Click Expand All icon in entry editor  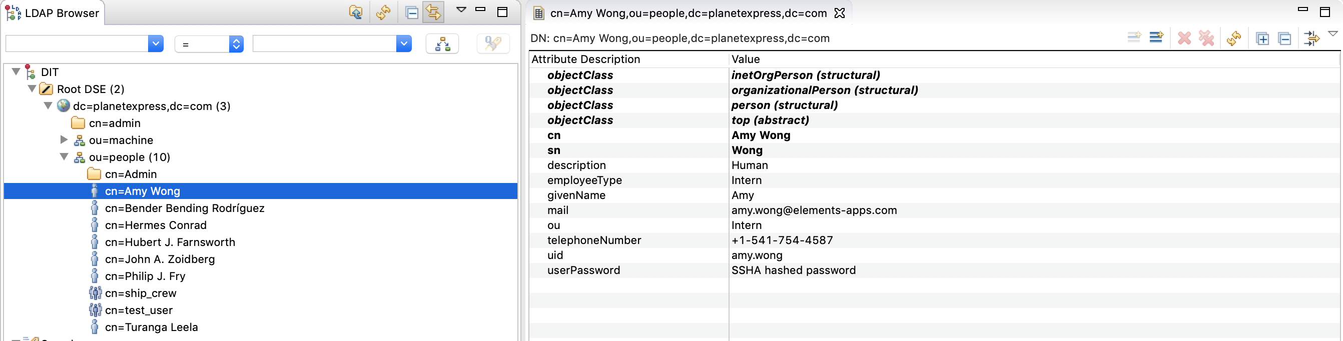[1262, 38]
